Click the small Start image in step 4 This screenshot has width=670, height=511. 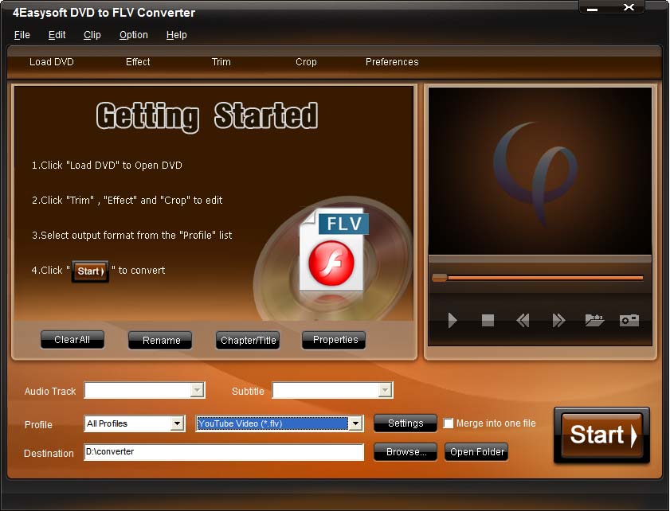pyautogui.click(x=90, y=271)
